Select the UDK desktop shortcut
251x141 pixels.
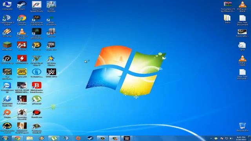coord(51,46)
